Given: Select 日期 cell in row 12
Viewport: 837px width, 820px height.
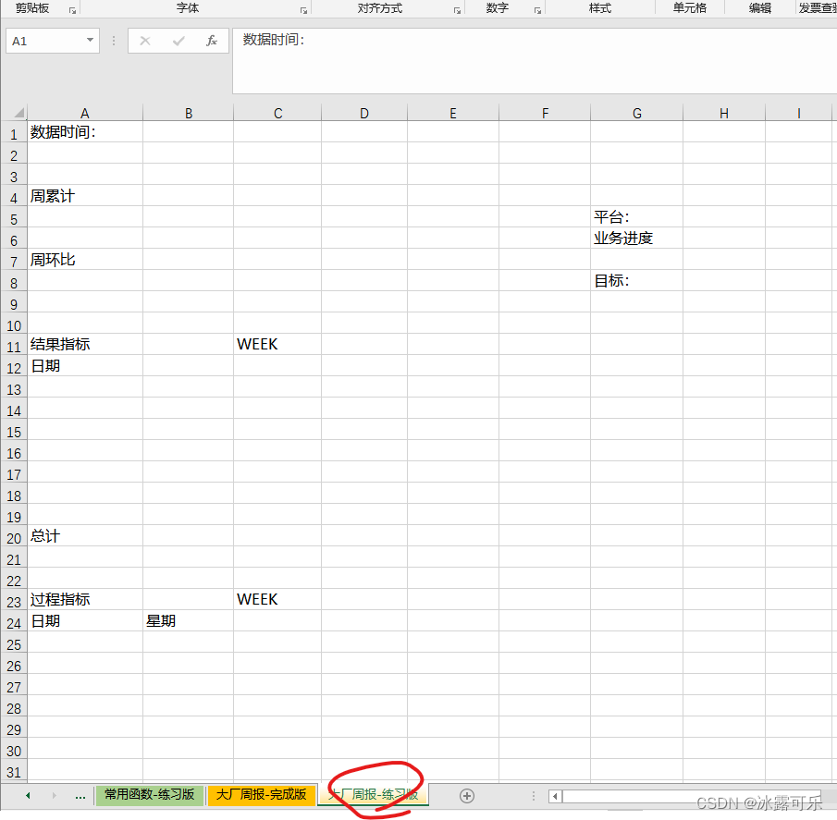Looking at the screenshot, I should [x=85, y=365].
